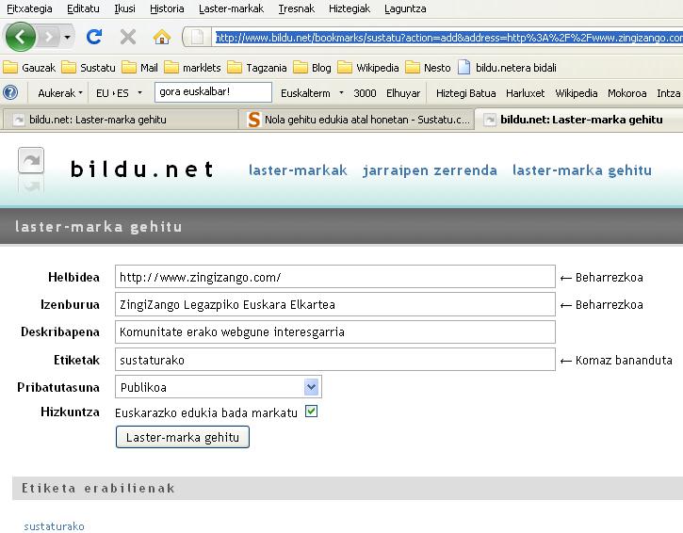This screenshot has width=683, height=533.
Task: Open the Pribatutasuna Publikoa dropdown
Action: [219, 387]
